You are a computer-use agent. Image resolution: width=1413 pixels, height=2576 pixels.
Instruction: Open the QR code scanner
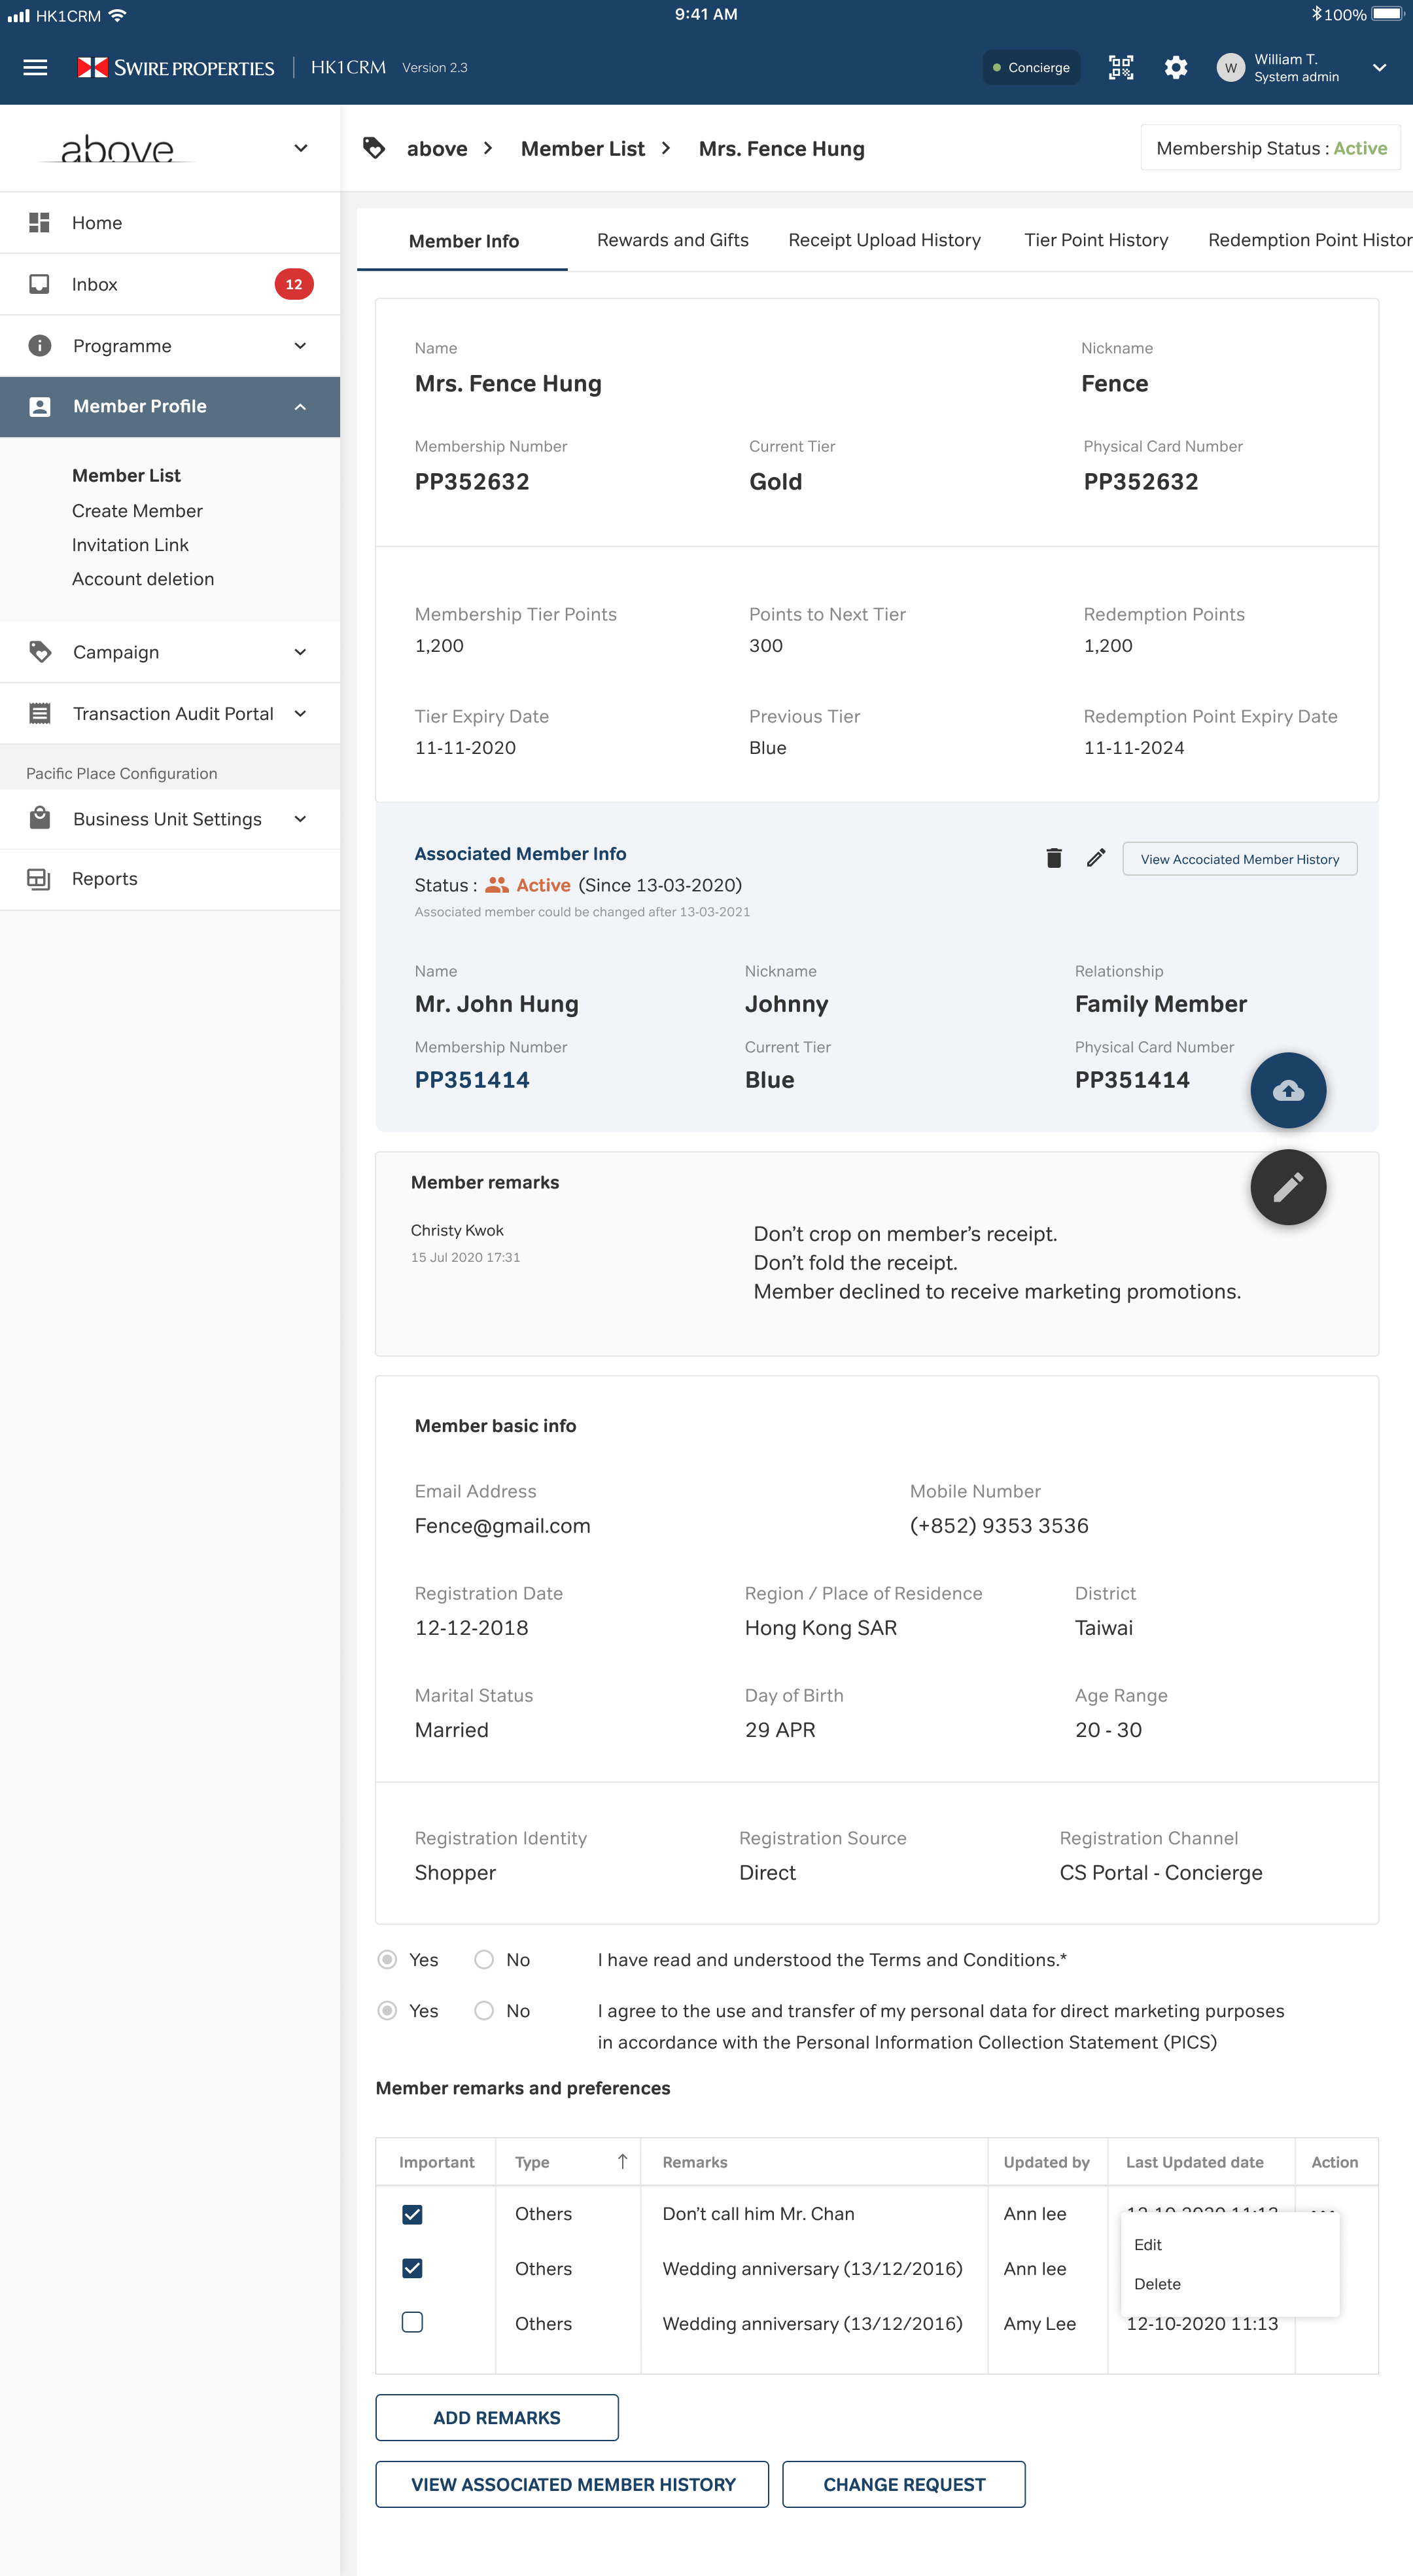pos(1120,67)
